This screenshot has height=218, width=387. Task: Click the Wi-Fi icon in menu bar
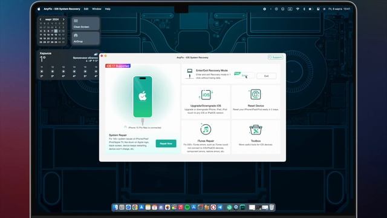click(298, 9)
